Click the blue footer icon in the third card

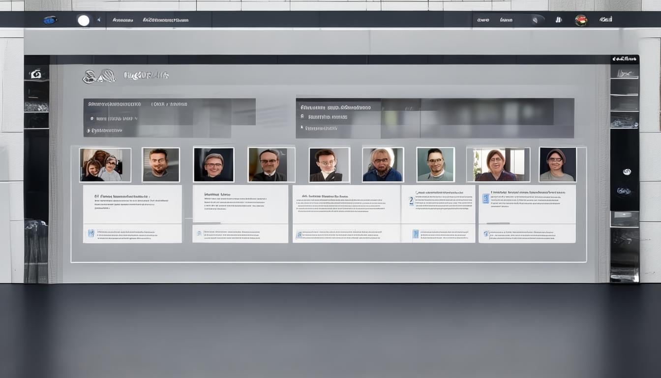click(x=299, y=235)
